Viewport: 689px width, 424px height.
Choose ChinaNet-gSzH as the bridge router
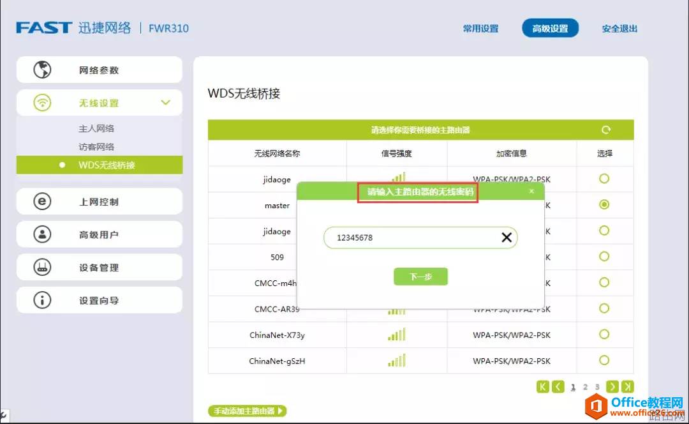click(605, 360)
